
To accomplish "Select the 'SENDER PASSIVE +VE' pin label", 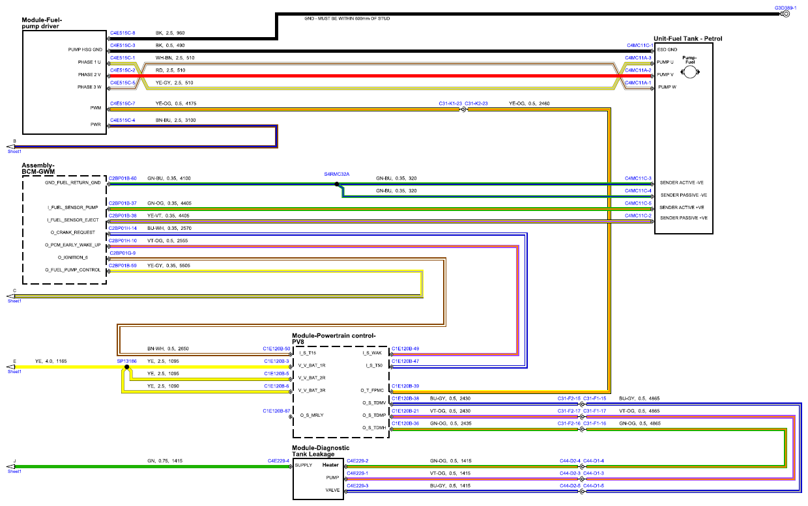I will point(684,218).
